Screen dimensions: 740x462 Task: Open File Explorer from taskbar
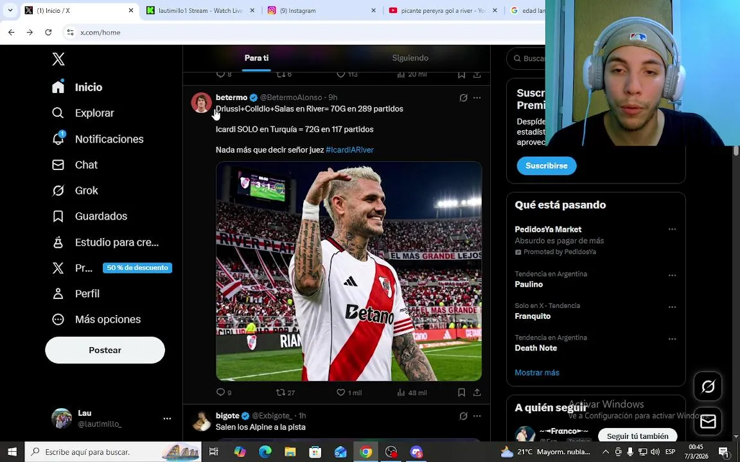(x=290, y=452)
